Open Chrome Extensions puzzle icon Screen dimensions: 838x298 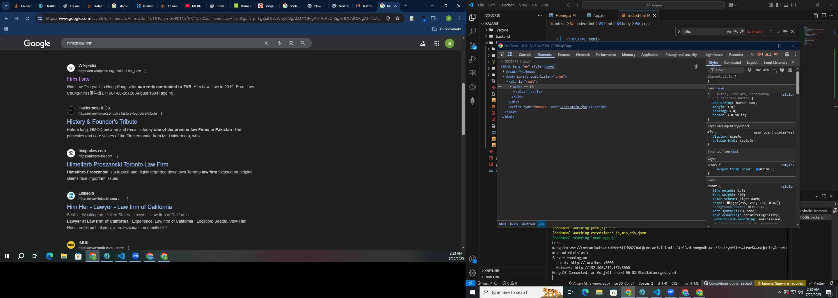pyautogui.click(x=433, y=19)
